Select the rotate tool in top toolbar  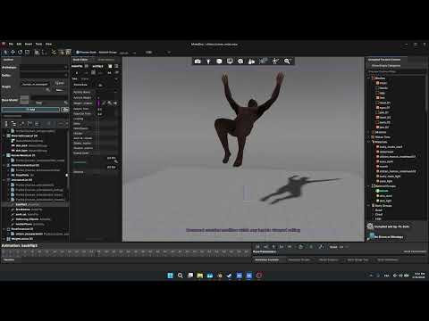[20, 52]
